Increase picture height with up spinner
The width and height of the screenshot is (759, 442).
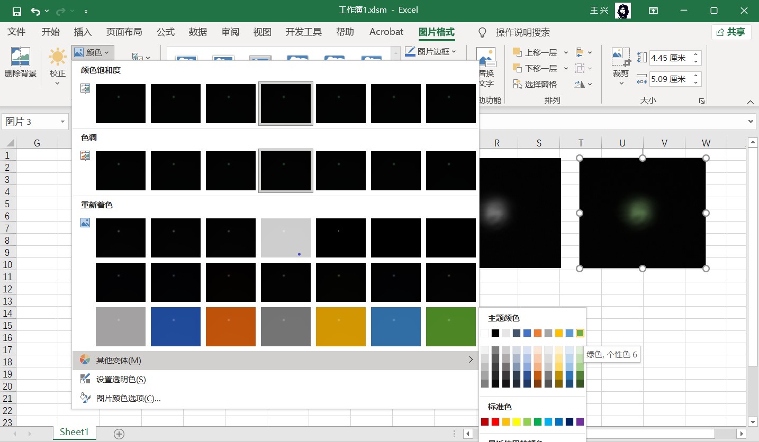(x=697, y=54)
